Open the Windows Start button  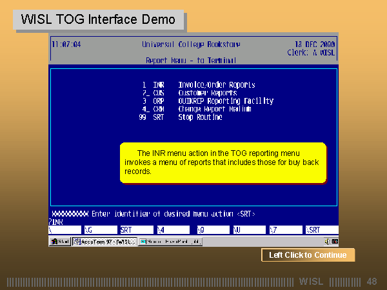click(60, 242)
